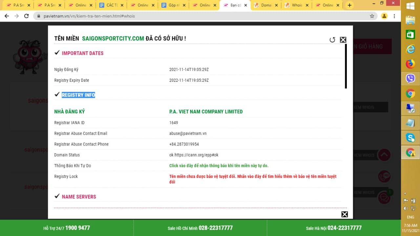Open the Chrome profile window taskbar icon
420x236 pixels.
[x=410, y=152]
